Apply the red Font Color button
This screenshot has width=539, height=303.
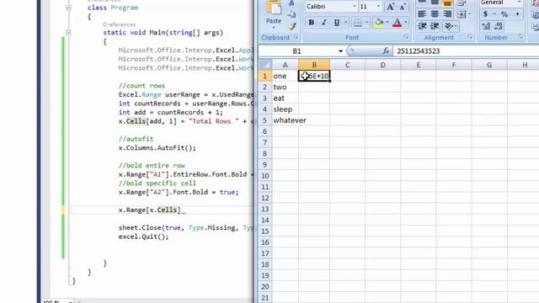click(x=397, y=23)
